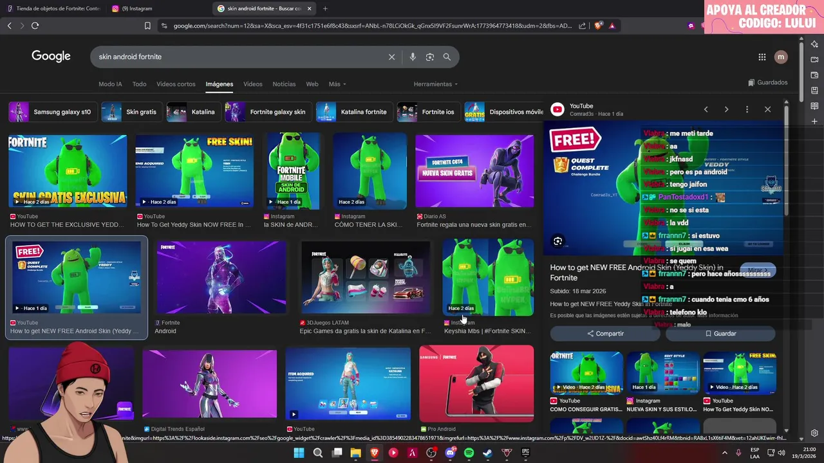Select the Samsung galaxy s10 chip
Screen dimensions: 824x463
[x=52, y=112]
